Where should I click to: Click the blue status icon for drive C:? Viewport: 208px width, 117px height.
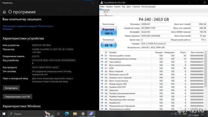tap(101, 10)
